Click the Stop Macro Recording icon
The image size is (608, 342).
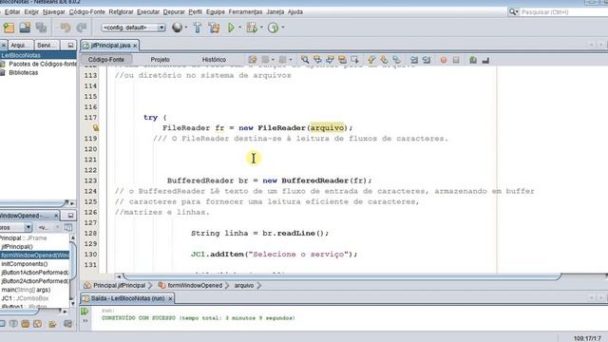tap(456, 60)
